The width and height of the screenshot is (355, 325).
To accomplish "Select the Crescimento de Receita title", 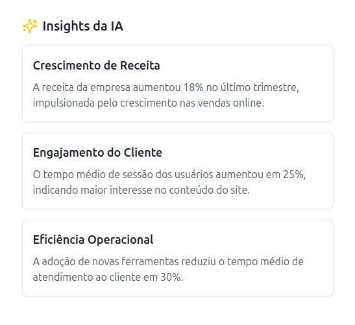I will pos(97,66).
